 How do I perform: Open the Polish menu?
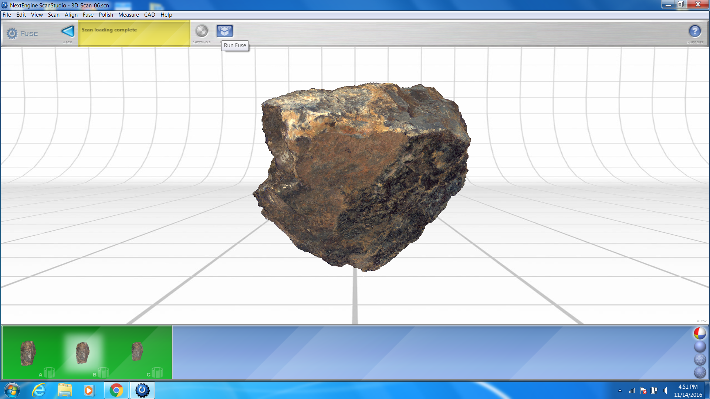pos(106,15)
